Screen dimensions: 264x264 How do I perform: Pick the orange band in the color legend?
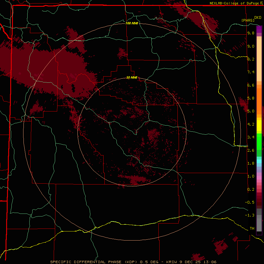[259, 101]
